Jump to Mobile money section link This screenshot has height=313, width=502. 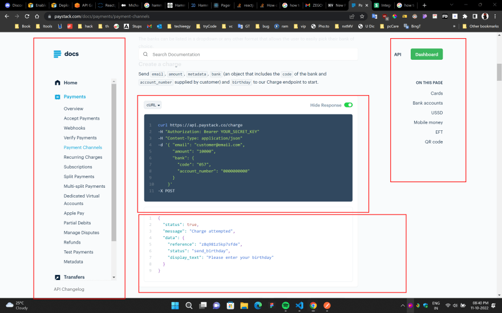(428, 122)
